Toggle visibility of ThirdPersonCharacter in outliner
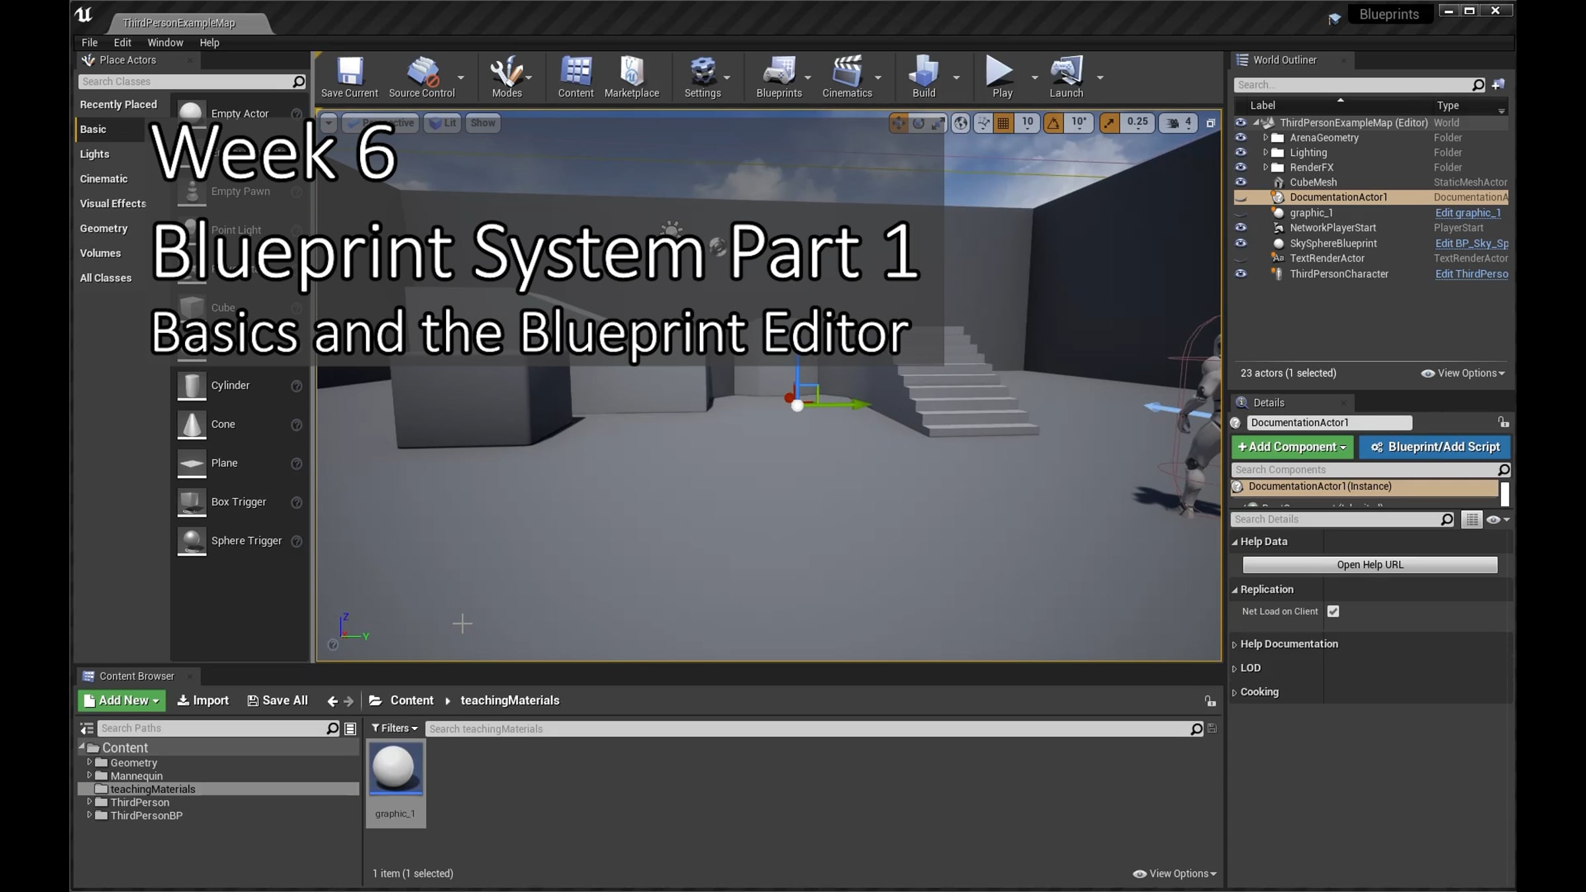 (1240, 274)
